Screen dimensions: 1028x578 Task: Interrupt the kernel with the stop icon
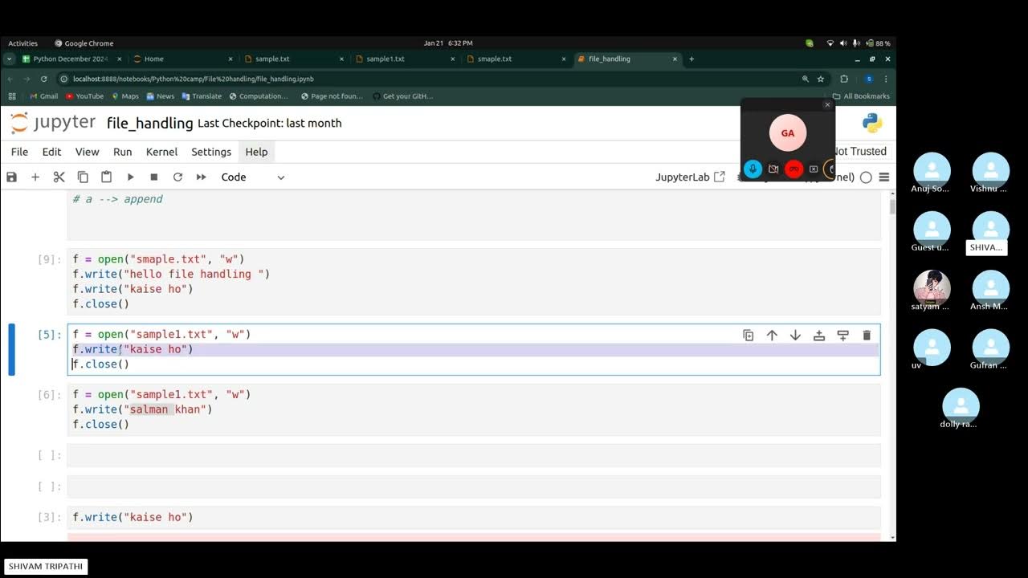(x=153, y=177)
